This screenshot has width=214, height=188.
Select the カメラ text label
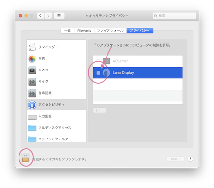tap(43, 70)
